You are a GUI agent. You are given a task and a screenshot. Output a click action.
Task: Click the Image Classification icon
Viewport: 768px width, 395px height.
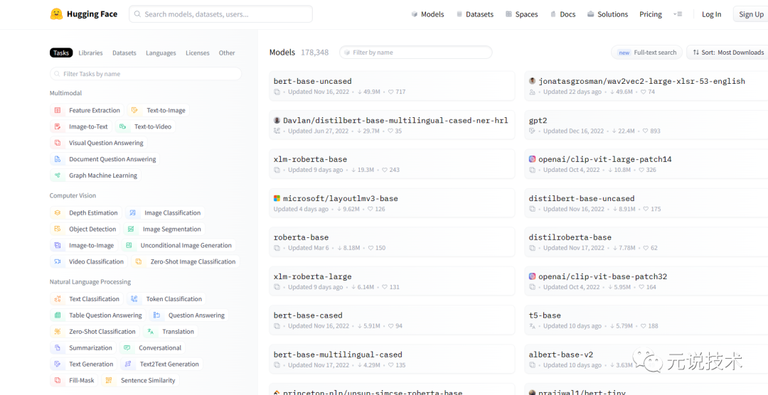(133, 213)
